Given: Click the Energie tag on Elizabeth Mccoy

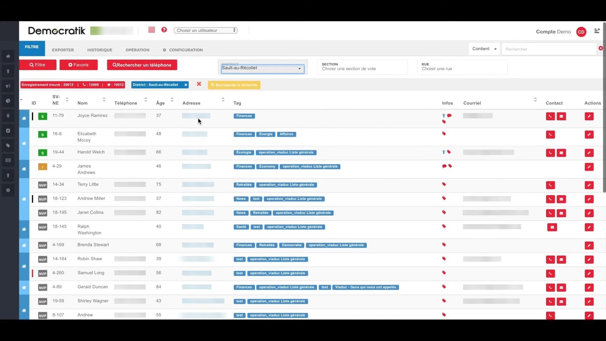Looking at the screenshot, I should point(266,134).
